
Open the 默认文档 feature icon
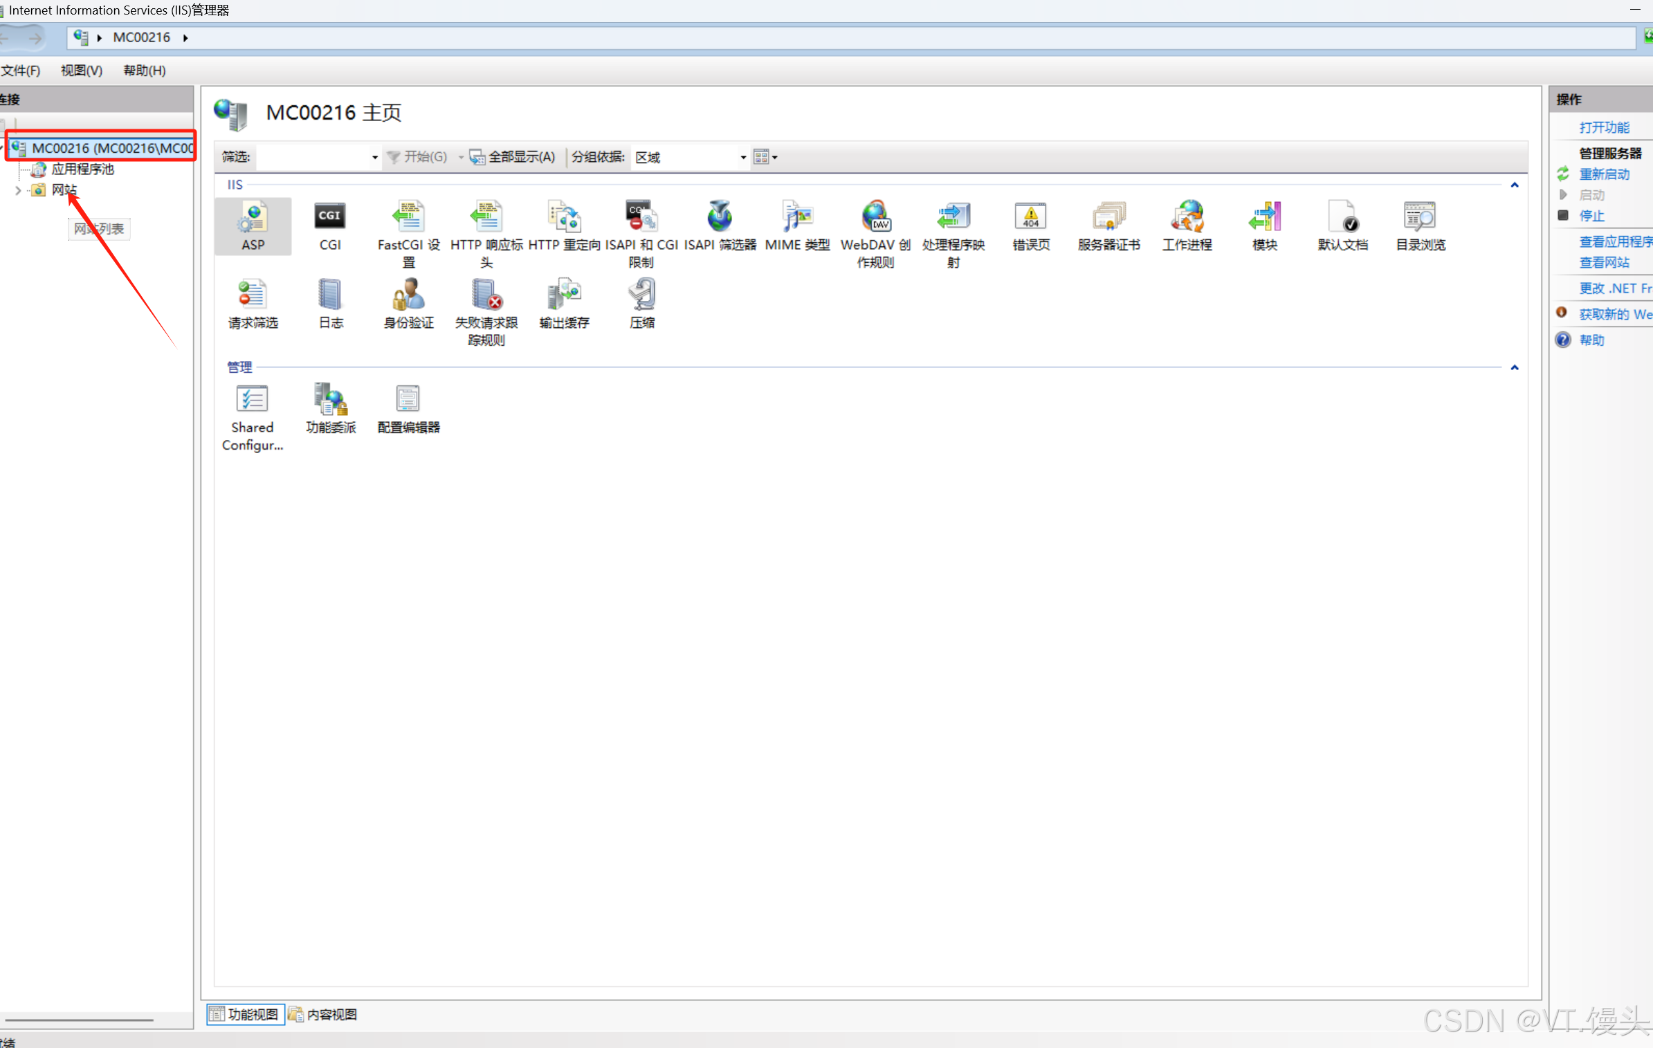[x=1342, y=225]
